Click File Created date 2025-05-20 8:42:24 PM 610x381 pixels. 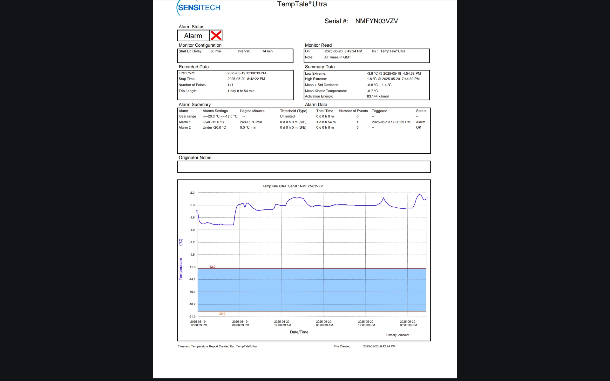pos(379,346)
